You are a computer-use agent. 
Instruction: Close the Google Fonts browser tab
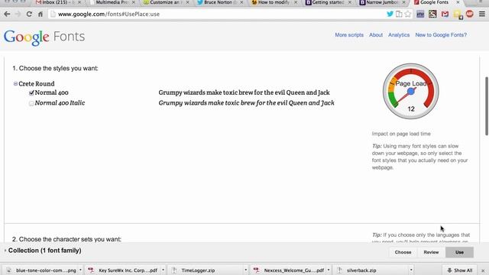coord(458,2)
